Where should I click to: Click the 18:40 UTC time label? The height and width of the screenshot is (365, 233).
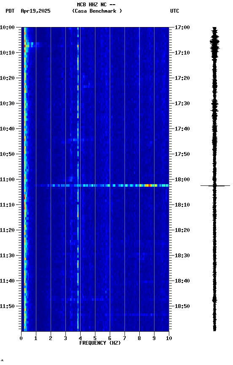click(x=182, y=281)
